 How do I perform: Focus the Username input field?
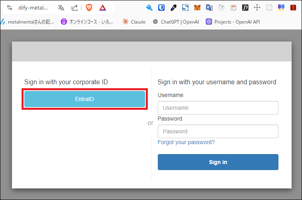[x=218, y=108]
